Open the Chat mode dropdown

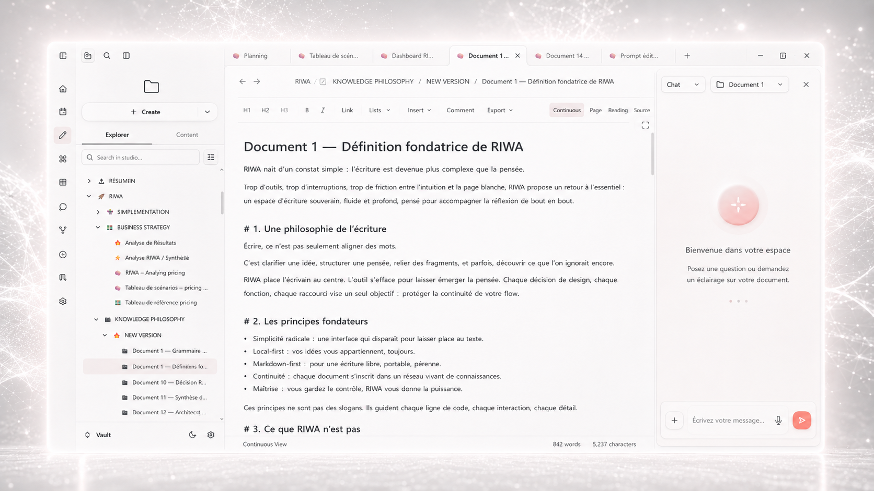[683, 85]
